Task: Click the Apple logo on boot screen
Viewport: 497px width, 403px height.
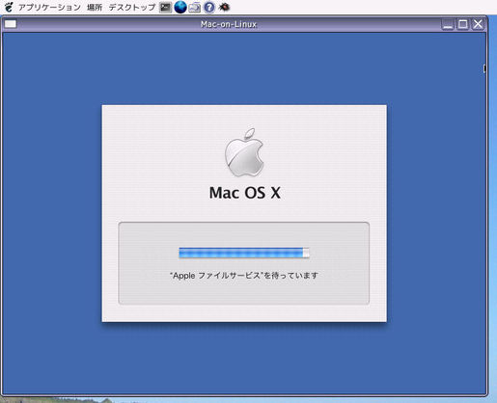Action: [x=244, y=152]
